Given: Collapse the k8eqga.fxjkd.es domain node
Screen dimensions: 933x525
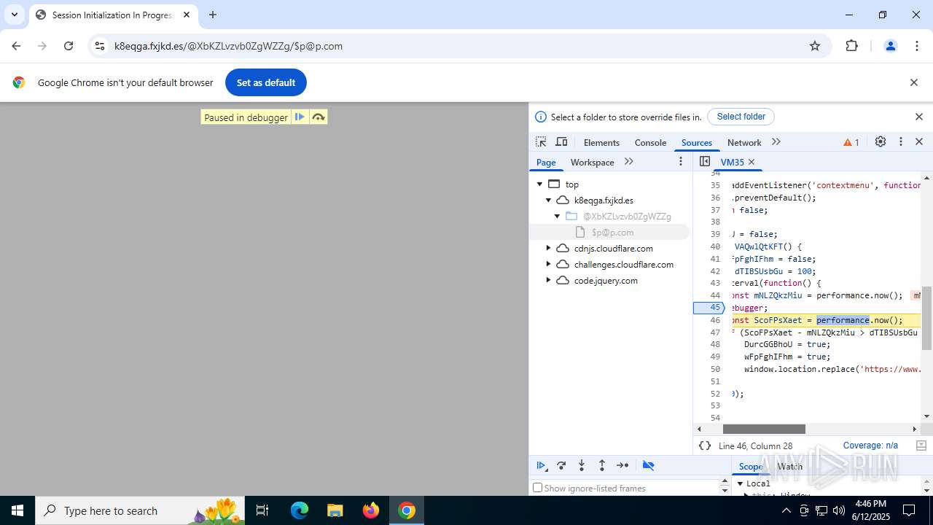Looking at the screenshot, I should pos(549,201).
